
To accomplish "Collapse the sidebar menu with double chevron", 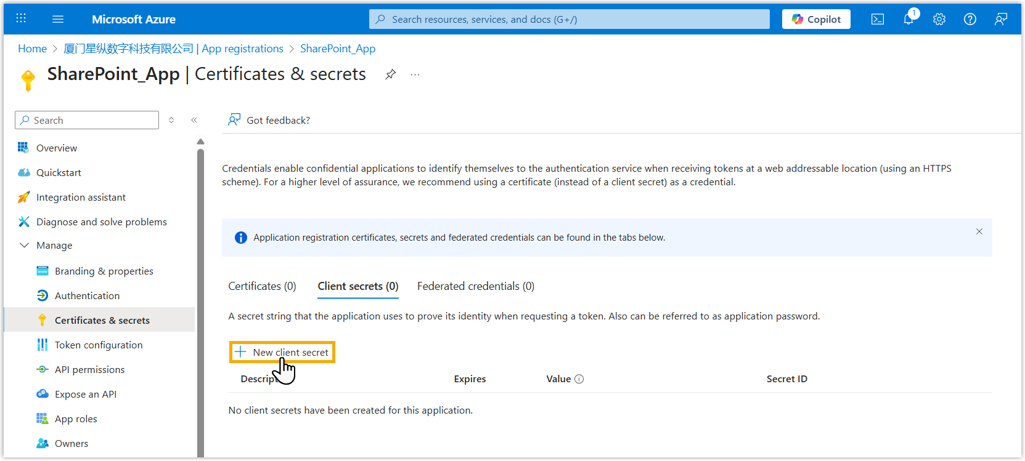I will pos(194,120).
